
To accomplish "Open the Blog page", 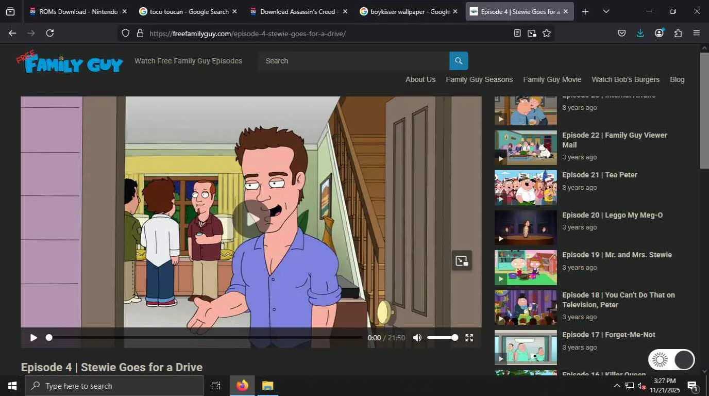I will [677, 79].
